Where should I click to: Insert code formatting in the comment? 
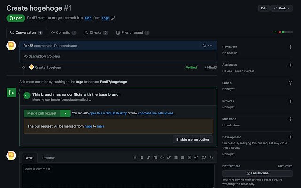(x=162, y=157)
